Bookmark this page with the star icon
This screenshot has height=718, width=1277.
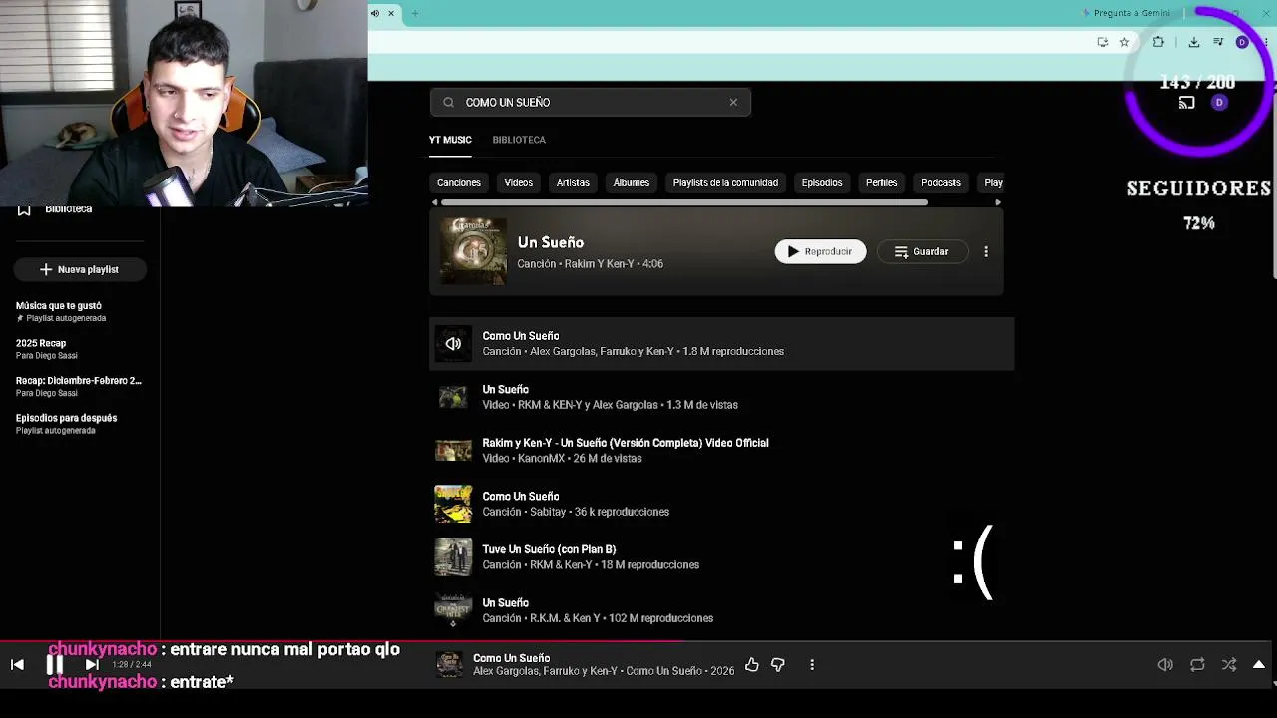click(x=1124, y=42)
